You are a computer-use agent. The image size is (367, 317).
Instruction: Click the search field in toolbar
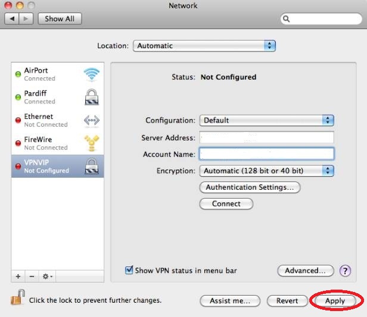coord(321,19)
